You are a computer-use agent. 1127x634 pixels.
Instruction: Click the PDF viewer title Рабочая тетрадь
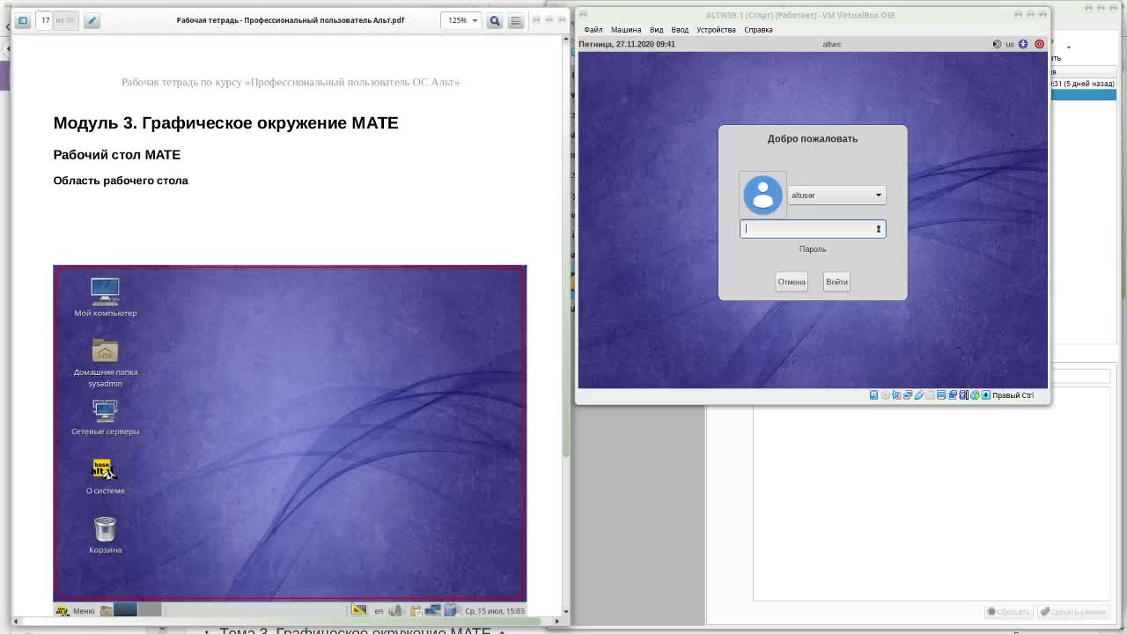[x=291, y=20]
